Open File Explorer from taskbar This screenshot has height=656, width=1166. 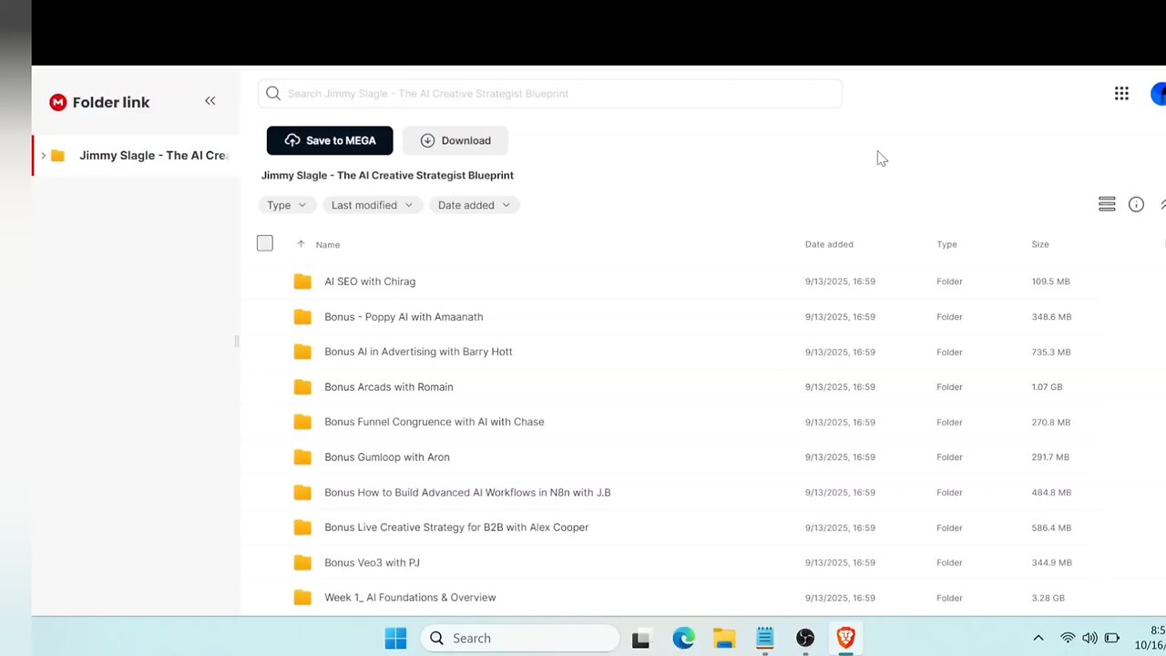point(724,638)
